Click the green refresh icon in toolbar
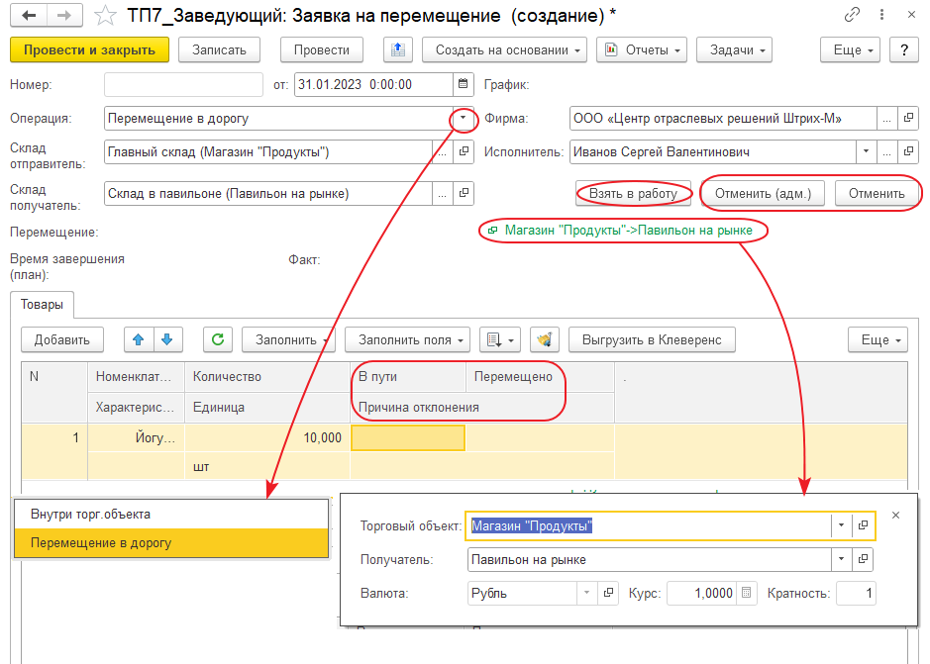Image resolution: width=930 pixels, height=664 pixels. click(218, 339)
